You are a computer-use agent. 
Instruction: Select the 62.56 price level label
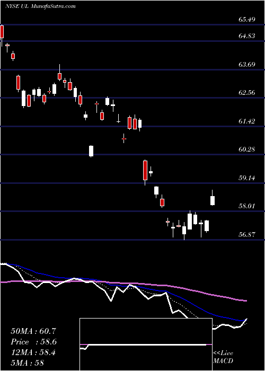pos(247,93)
